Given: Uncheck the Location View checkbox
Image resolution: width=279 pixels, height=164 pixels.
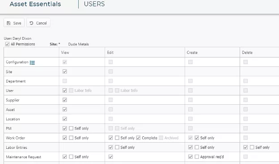Looking at the screenshot, I should pyautogui.click(x=64, y=119).
